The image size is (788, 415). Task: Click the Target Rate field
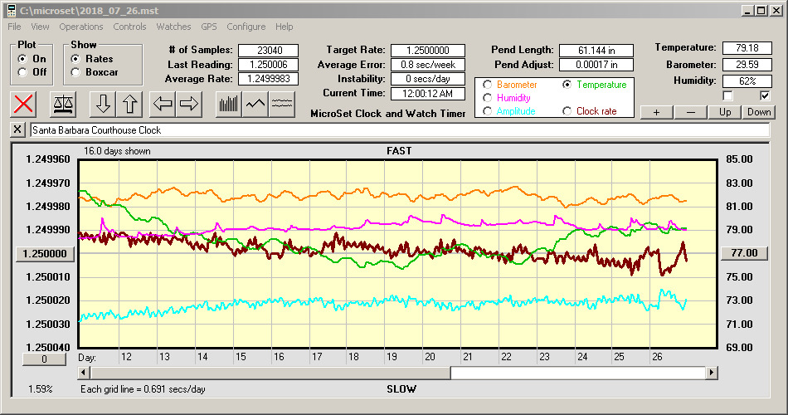(428, 51)
